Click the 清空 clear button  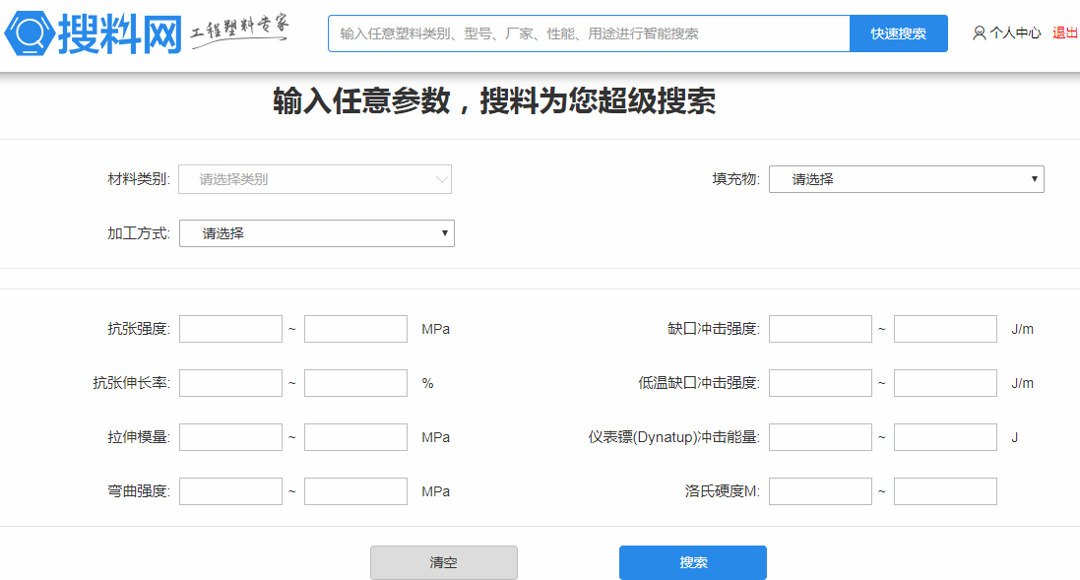[443, 563]
